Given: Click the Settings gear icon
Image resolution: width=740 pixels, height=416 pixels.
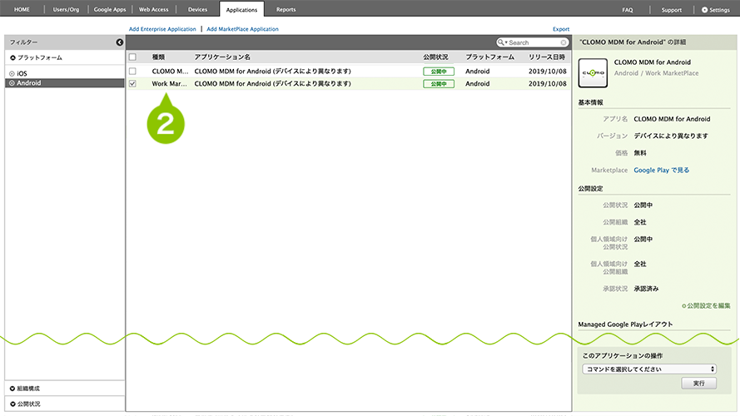Looking at the screenshot, I should [x=704, y=9].
